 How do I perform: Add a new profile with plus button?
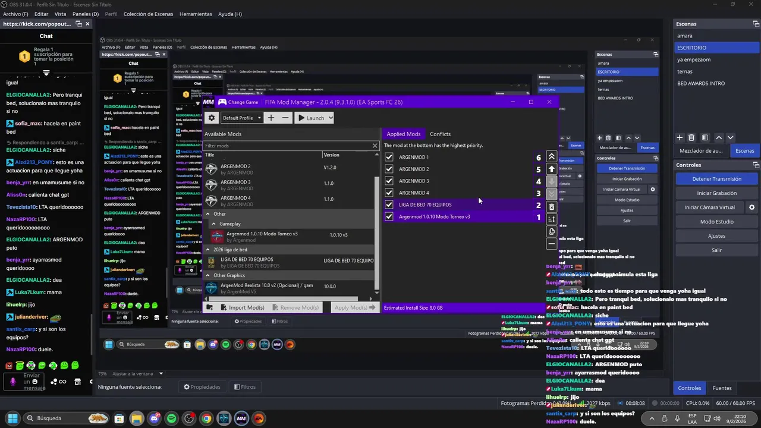[x=271, y=118]
